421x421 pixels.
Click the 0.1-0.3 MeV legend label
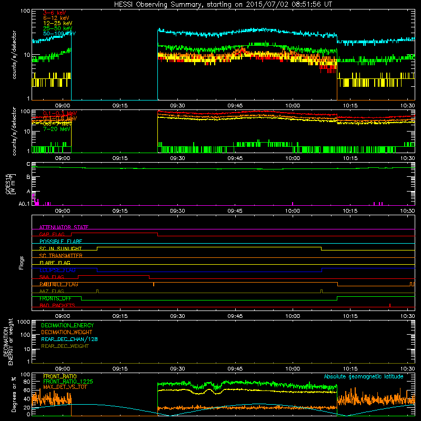[60, 113]
